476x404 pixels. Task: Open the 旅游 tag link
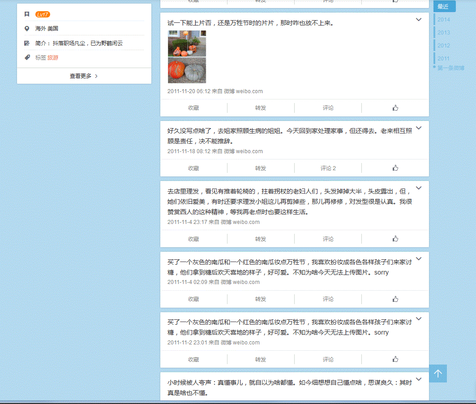(x=53, y=58)
